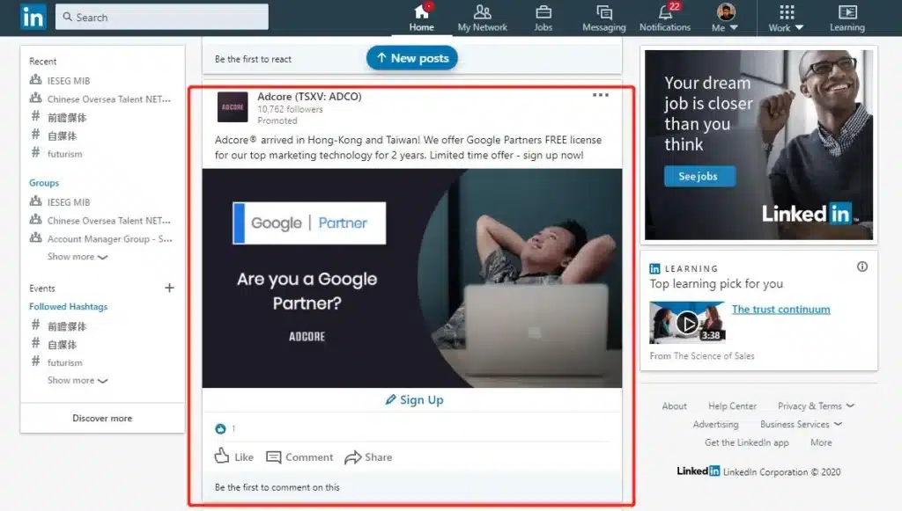Screen dimensions: 902x511
Task: Like the Adcore post
Action: pos(234,456)
